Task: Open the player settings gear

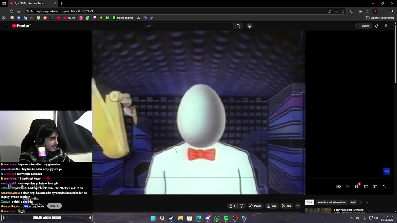Action: (x=357, y=186)
